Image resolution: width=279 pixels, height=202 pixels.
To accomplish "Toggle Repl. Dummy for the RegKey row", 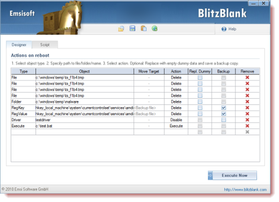I will pos(200,108).
